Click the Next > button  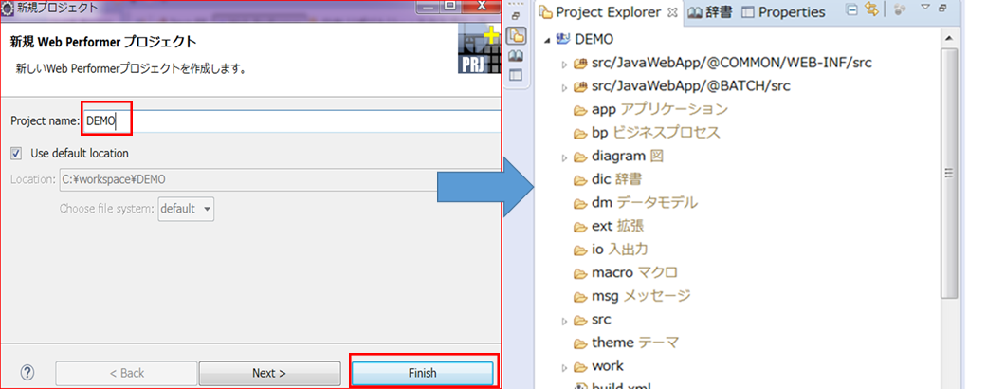[268, 373]
